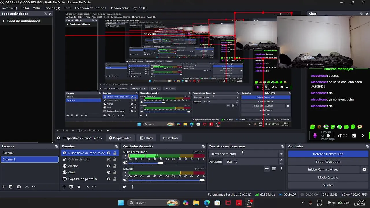The image size is (370, 208).
Task: Undock the Transiciones de escena panel
Action: point(282,146)
